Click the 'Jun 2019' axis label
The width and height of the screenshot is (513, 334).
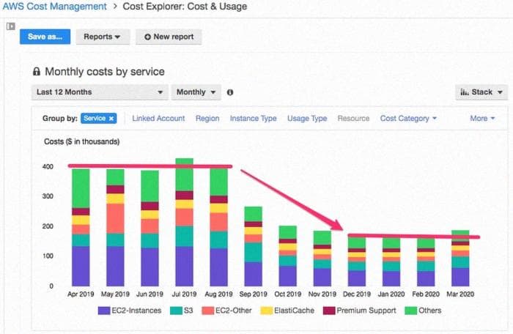coord(150,294)
